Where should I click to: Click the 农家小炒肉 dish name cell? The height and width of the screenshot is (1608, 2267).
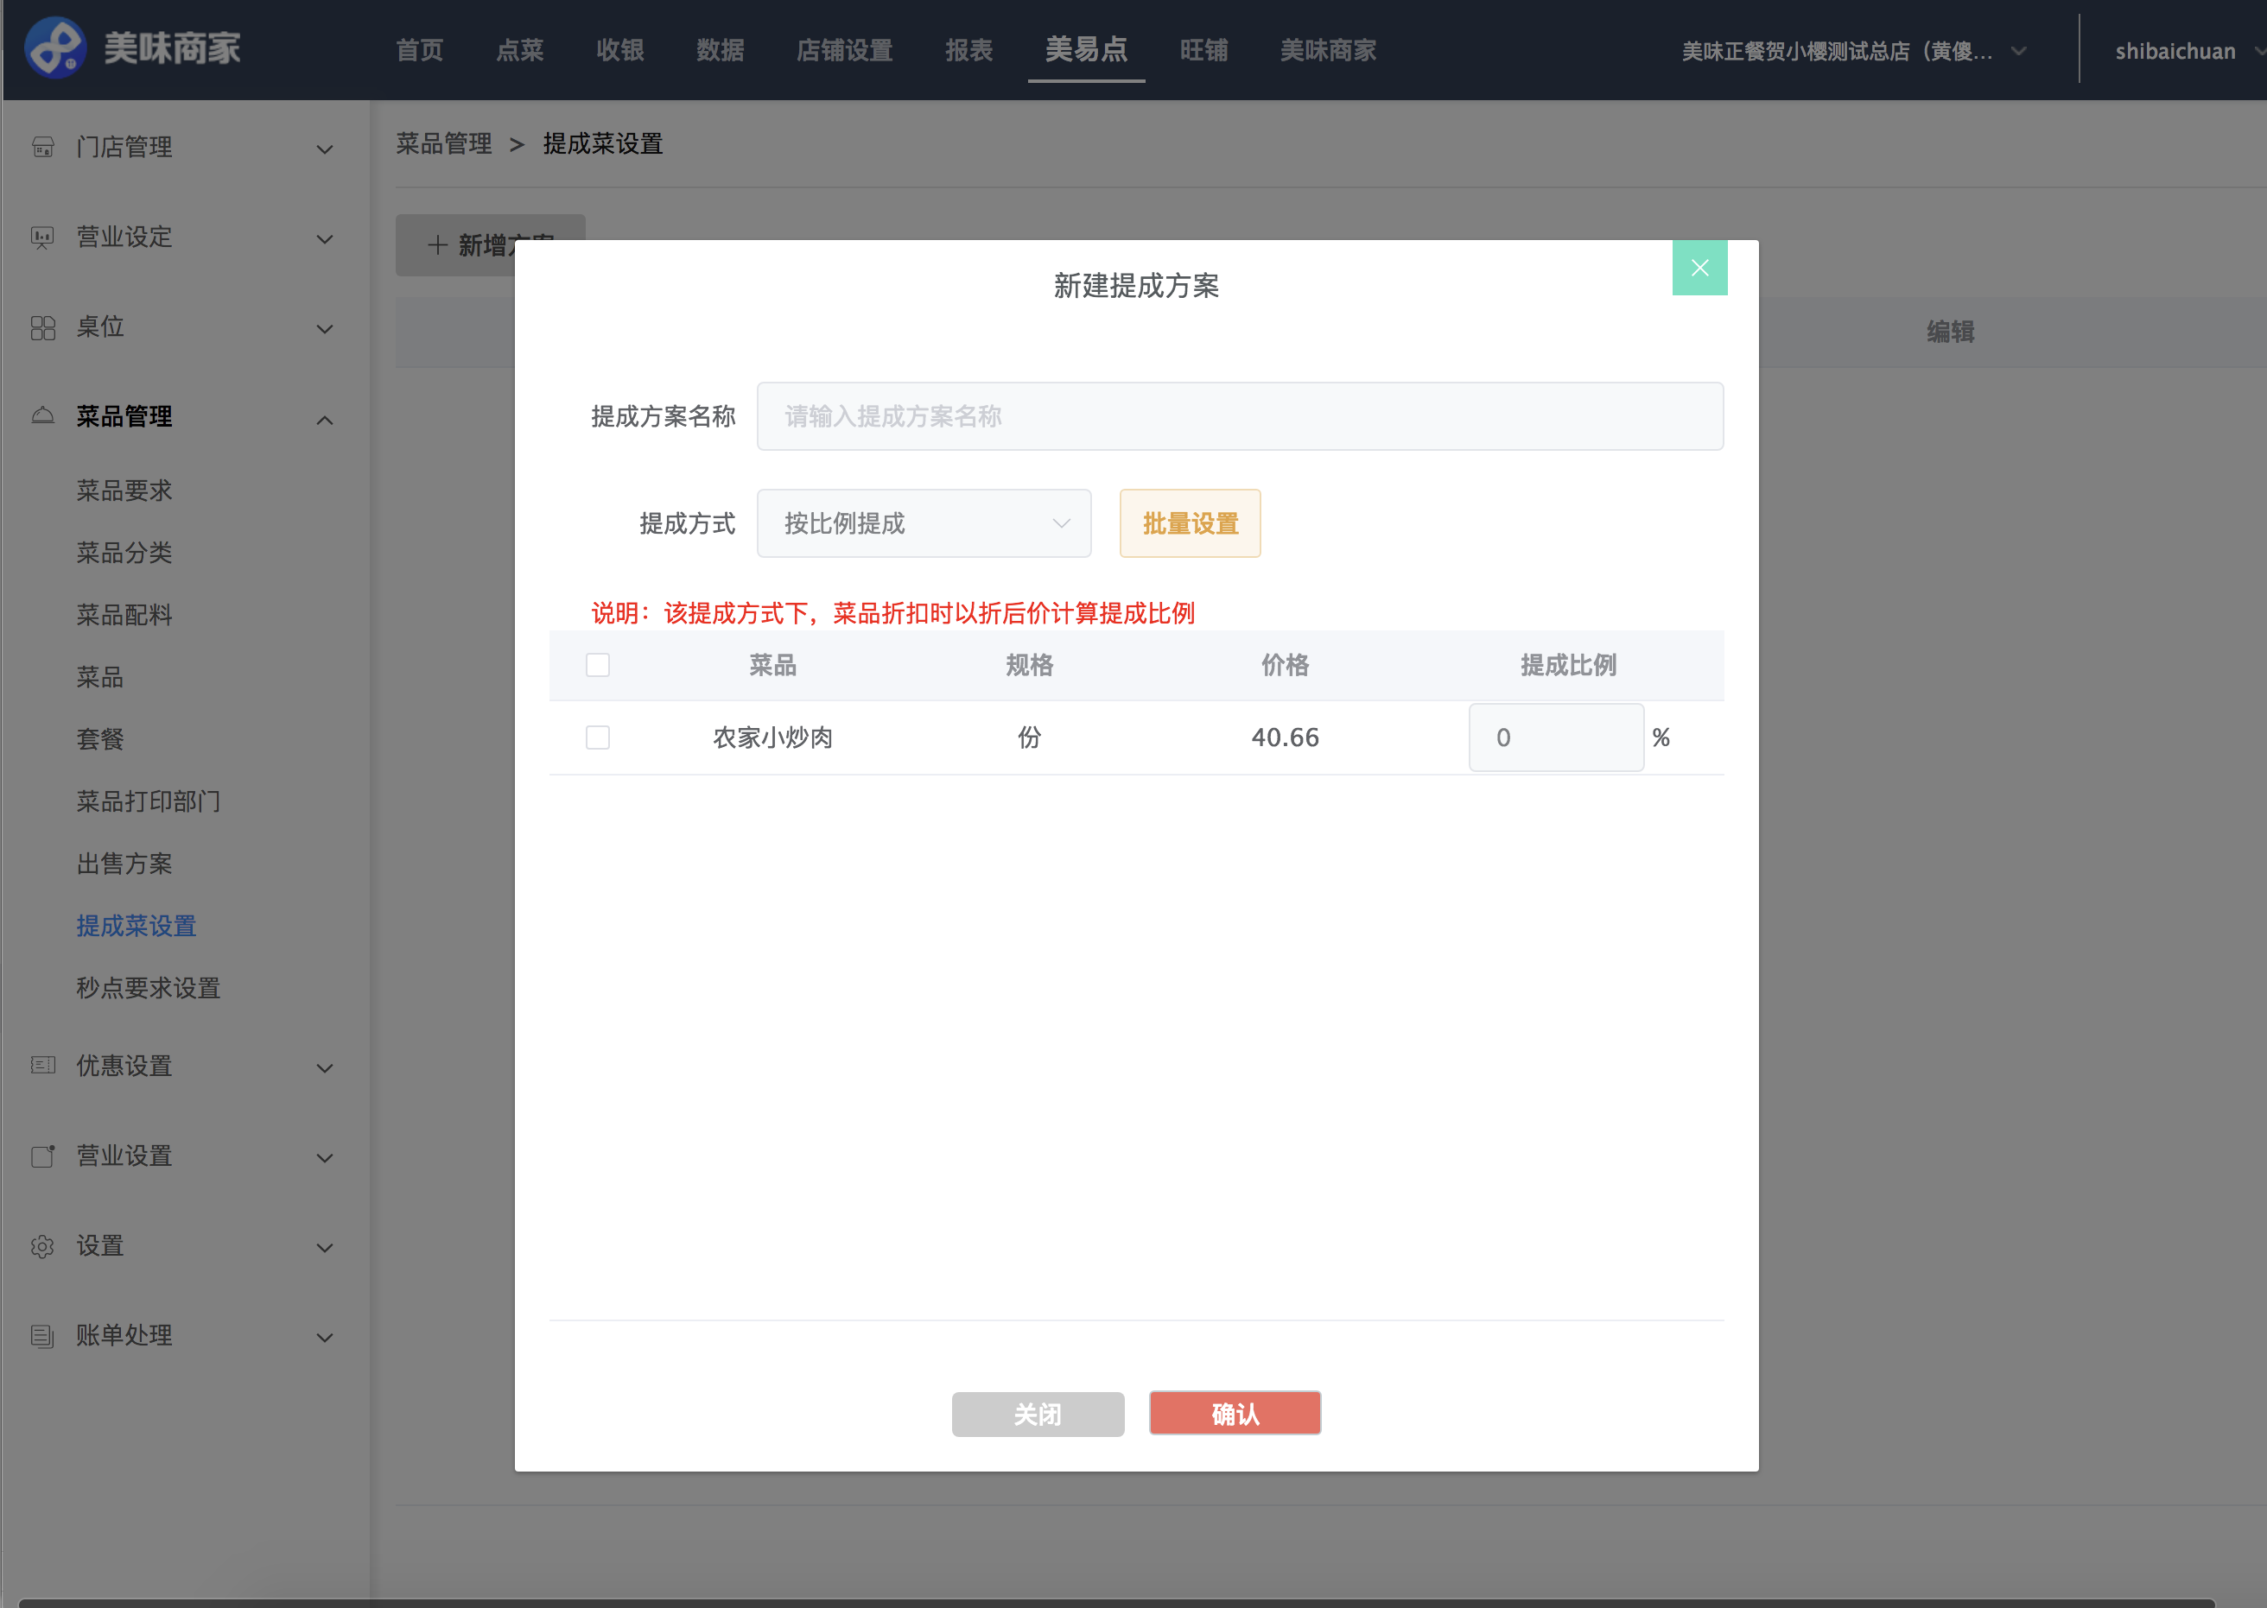772,738
